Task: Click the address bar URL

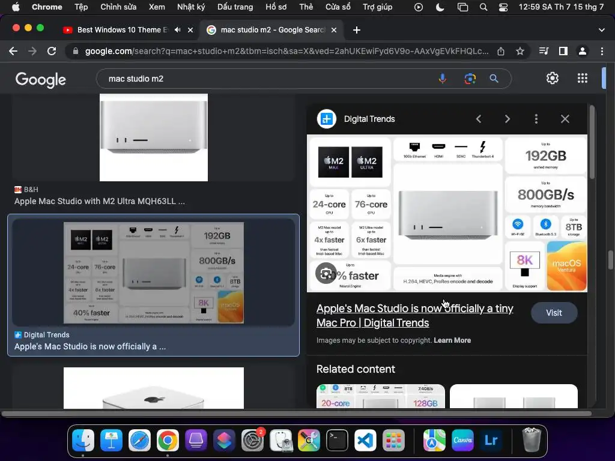Action: 286,52
